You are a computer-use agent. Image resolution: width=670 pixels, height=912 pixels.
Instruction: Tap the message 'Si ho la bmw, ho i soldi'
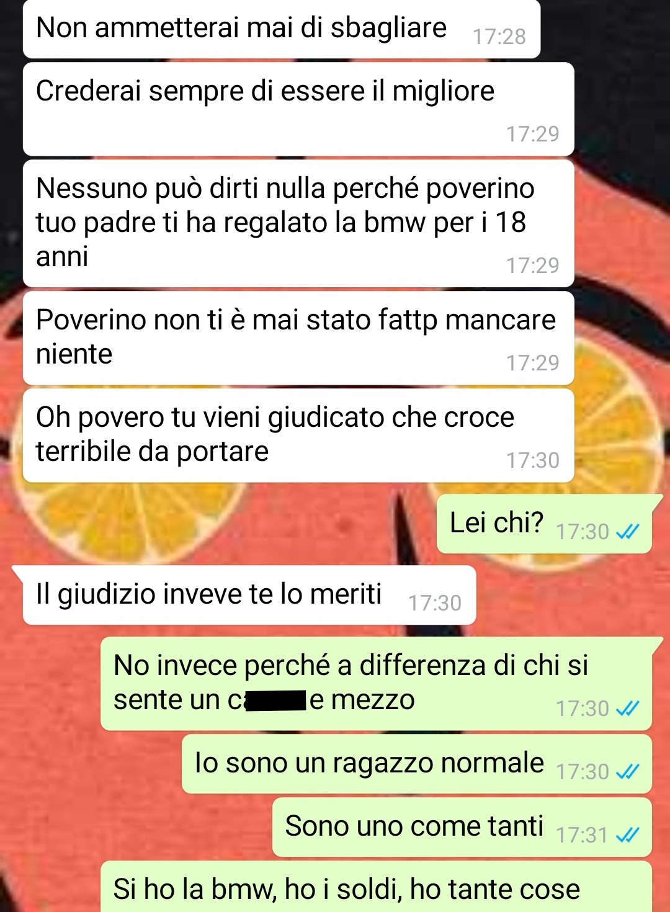[x=376, y=887]
